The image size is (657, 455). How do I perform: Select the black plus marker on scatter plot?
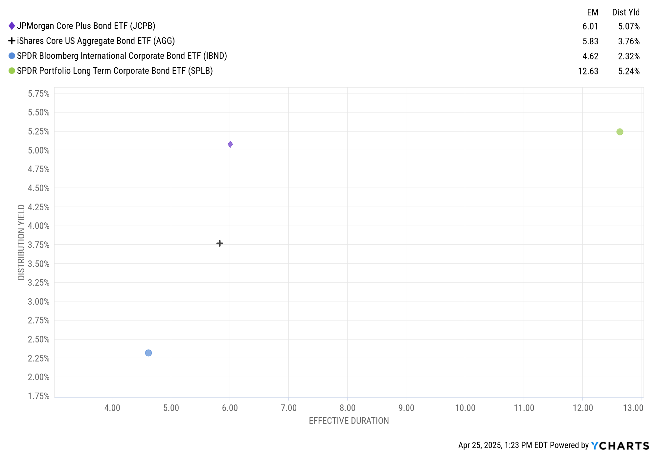coord(220,243)
